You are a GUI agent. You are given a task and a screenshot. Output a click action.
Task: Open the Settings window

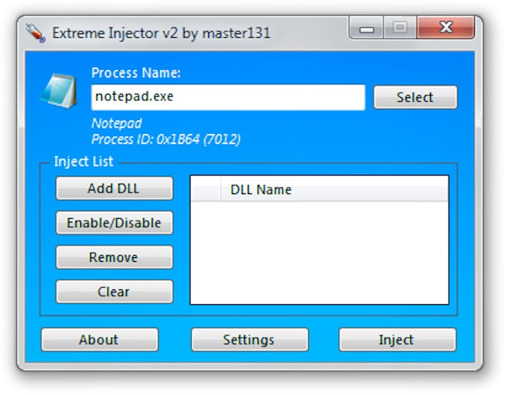[x=249, y=340]
